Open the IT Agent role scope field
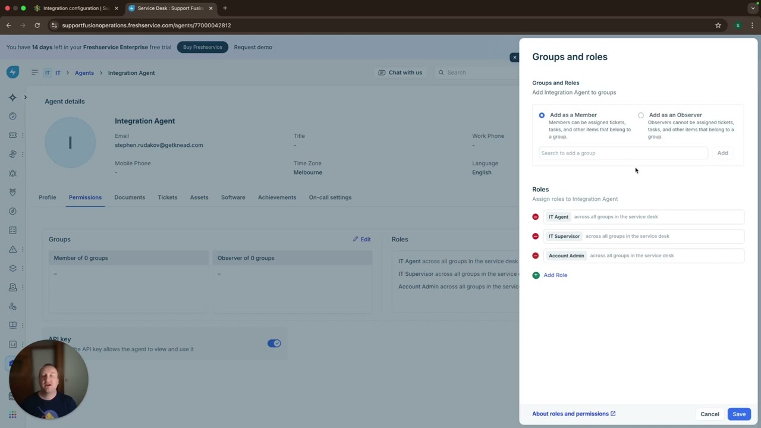The width and height of the screenshot is (761, 428). click(x=644, y=217)
